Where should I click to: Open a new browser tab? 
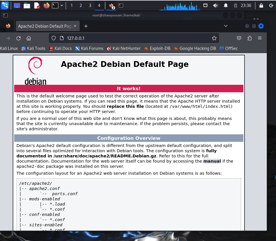coord(86,26)
